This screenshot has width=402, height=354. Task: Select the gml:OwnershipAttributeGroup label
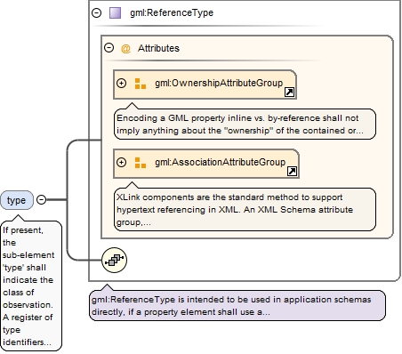coord(219,83)
